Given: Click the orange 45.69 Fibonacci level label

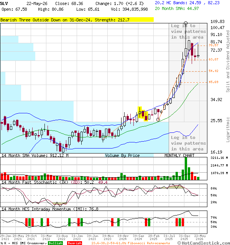Looking at the screenshot, I should point(214,82).
